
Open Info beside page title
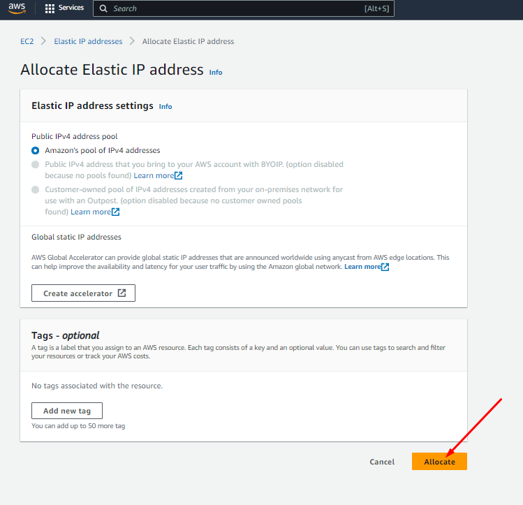tap(216, 73)
